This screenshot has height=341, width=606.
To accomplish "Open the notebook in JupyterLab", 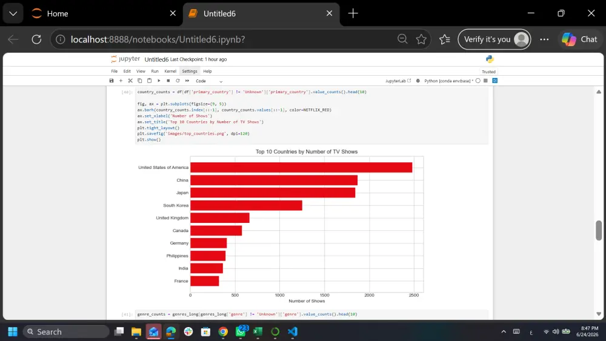I will (398, 81).
